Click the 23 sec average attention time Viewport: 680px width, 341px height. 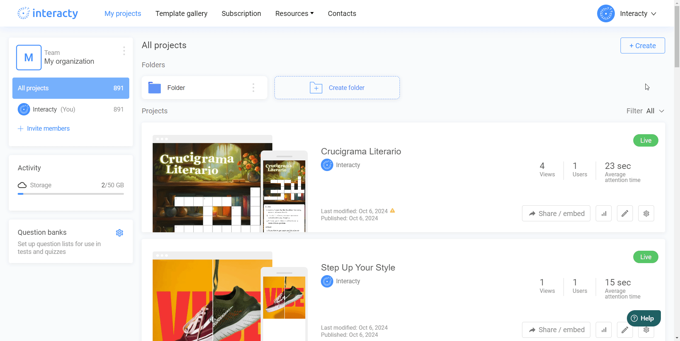click(x=623, y=172)
